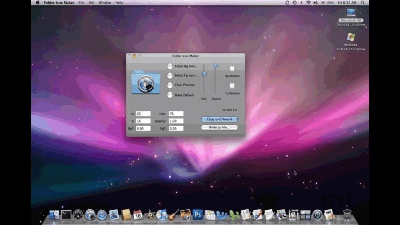Open Finder from the dock

coord(54,215)
